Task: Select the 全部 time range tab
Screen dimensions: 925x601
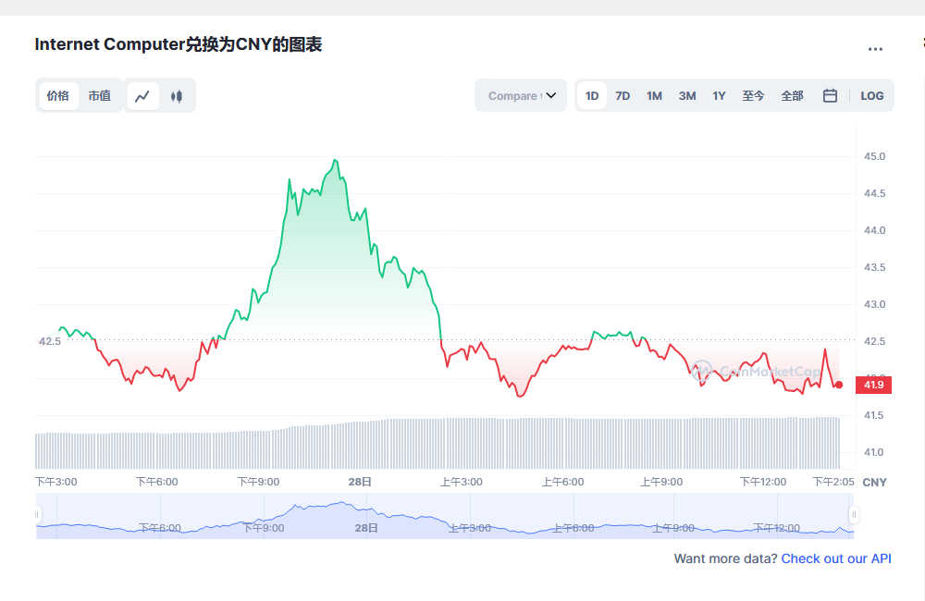Action: (x=793, y=95)
